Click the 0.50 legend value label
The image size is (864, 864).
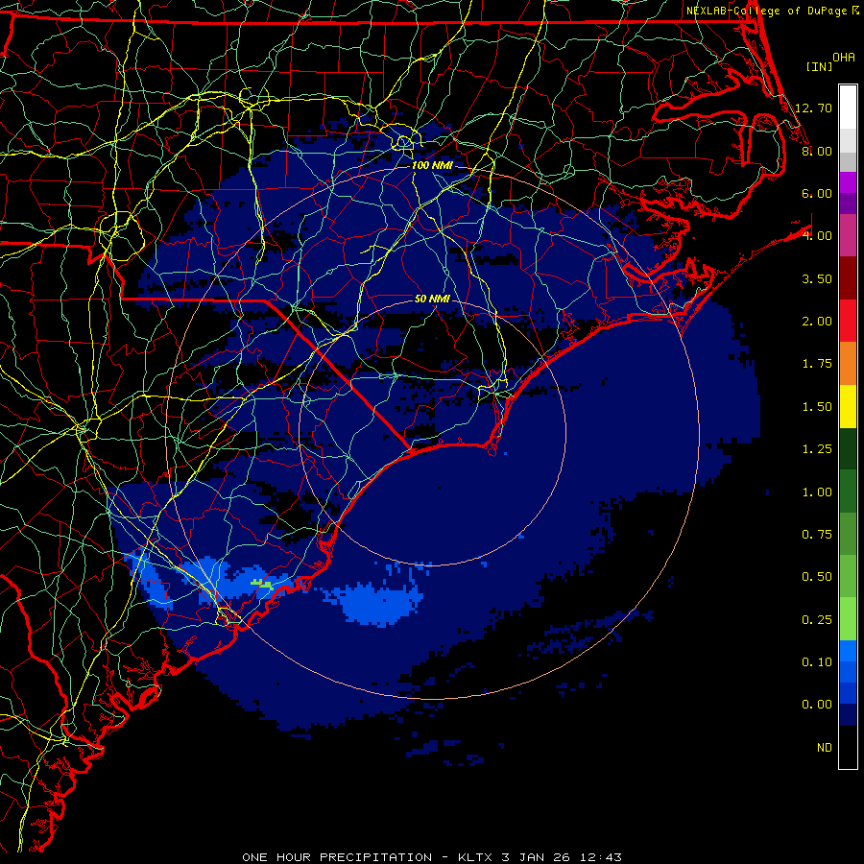tap(817, 577)
